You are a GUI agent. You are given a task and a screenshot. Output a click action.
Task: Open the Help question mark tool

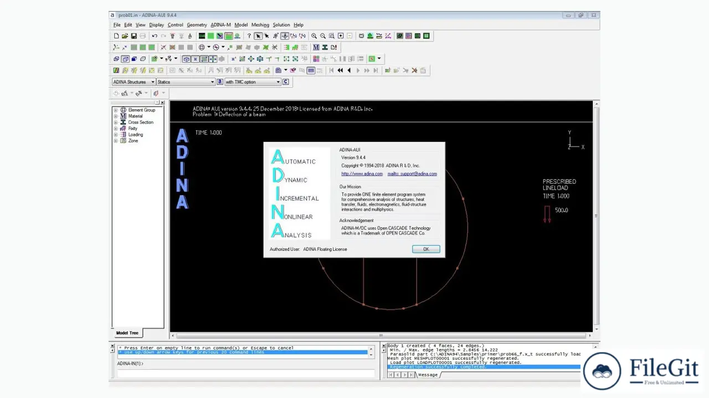pos(249,36)
